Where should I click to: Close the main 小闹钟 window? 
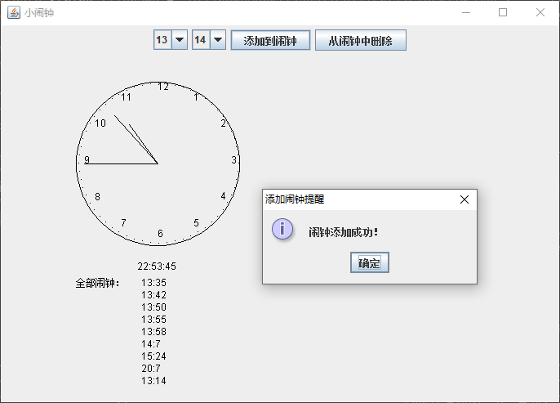(540, 12)
